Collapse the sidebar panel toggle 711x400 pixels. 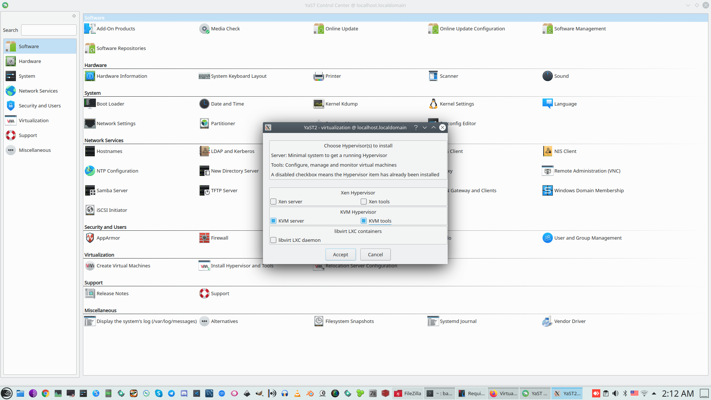click(x=74, y=16)
